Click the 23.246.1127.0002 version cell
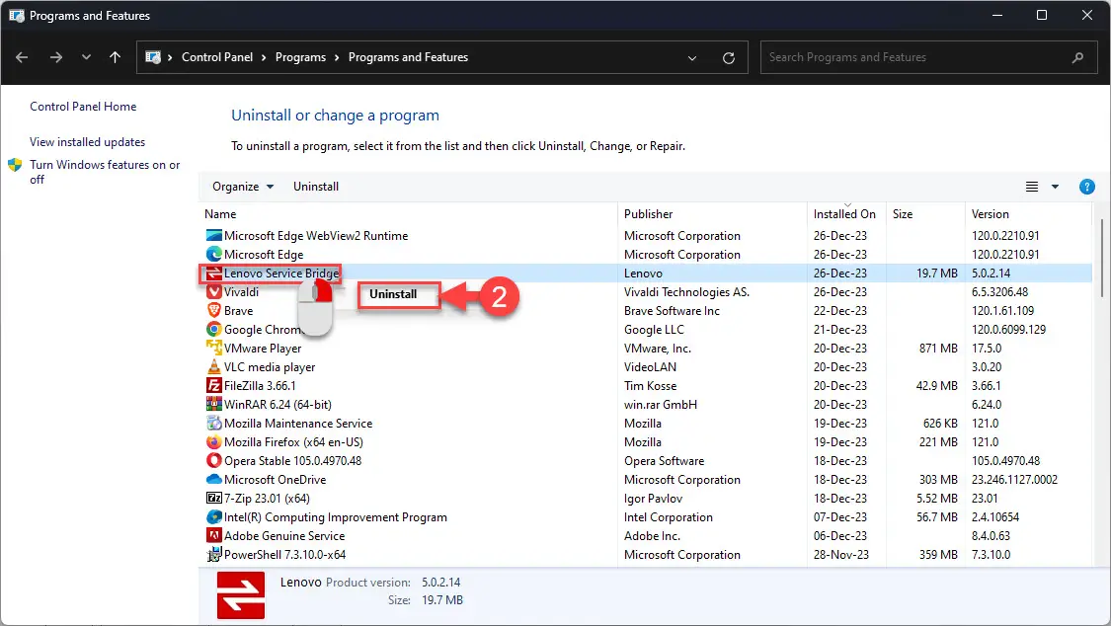Screen dimensions: 1111x626 [x=1014, y=480]
